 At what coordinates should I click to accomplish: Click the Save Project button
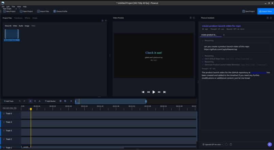[248, 11]
